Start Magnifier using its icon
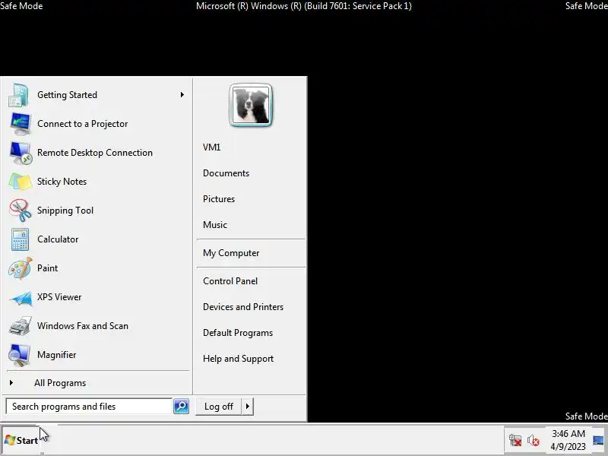The height and width of the screenshot is (456, 608). tap(20, 355)
